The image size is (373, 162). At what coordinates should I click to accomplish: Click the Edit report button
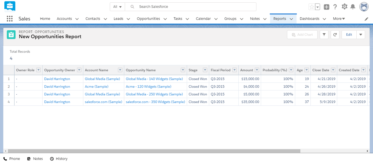coord(349,34)
